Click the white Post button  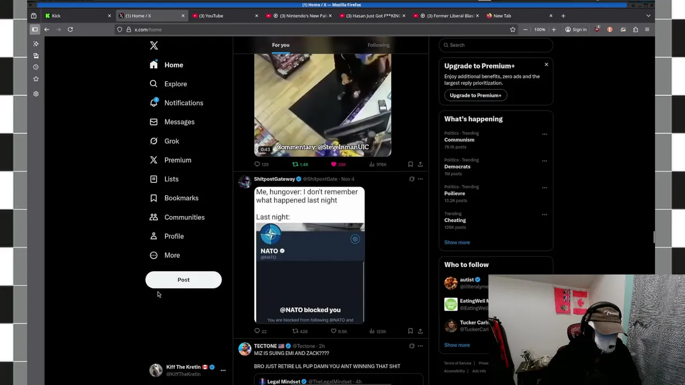click(184, 280)
